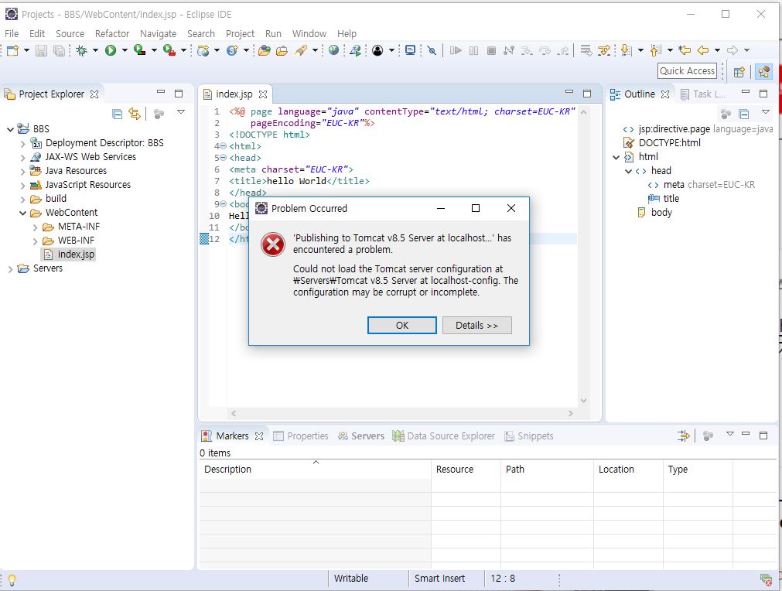Expand the Java Resources node

click(22, 172)
